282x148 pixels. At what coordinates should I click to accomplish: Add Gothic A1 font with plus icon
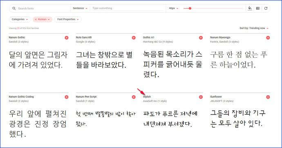click(201, 38)
